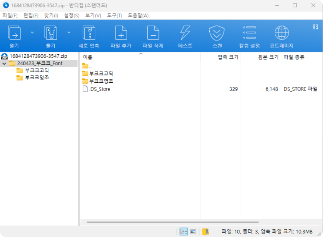
Task: Click the 열기 (Open) toolbar icon
Action: coord(14,33)
